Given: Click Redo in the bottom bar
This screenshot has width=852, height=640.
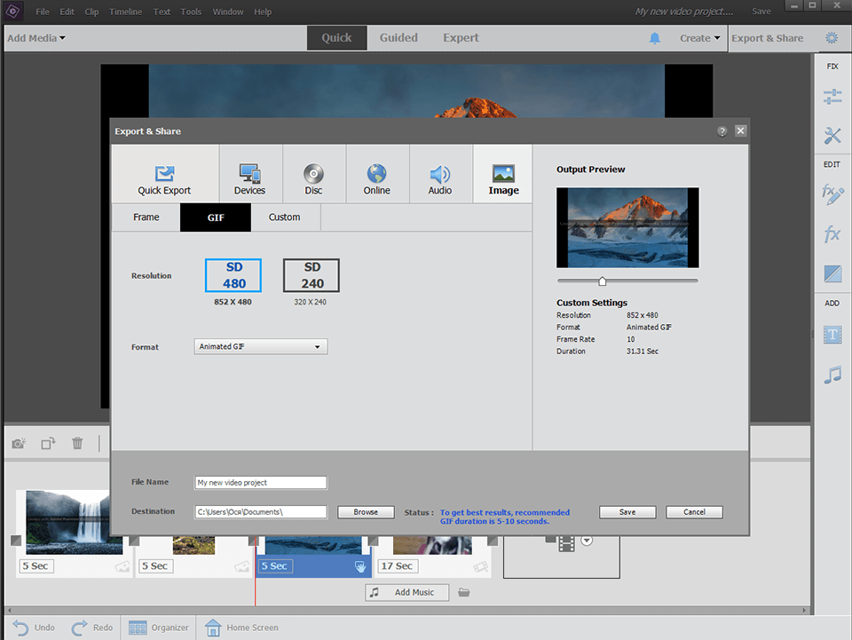Looking at the screenshot, I should (x=91, y=628).
